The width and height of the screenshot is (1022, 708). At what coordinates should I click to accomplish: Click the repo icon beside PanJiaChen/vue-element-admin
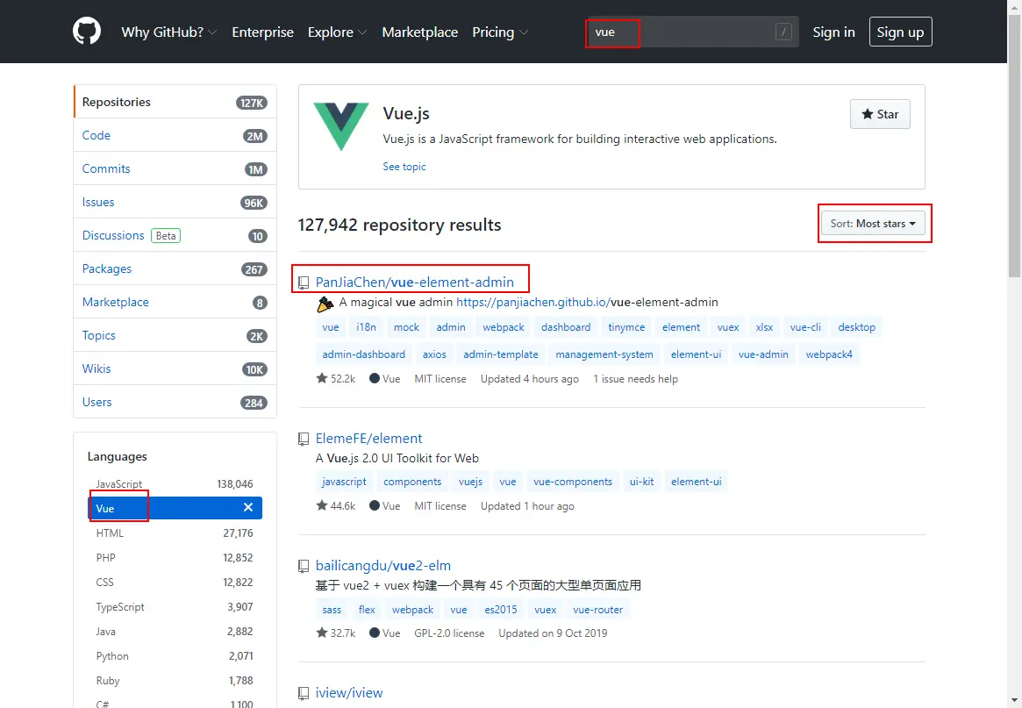[x=304, y=282]
